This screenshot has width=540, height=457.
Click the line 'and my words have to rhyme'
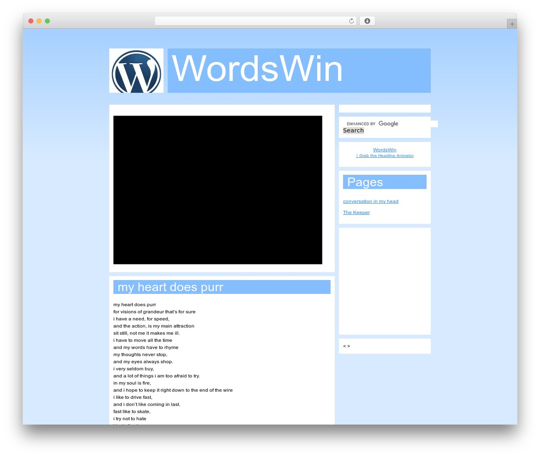point(146,347)
